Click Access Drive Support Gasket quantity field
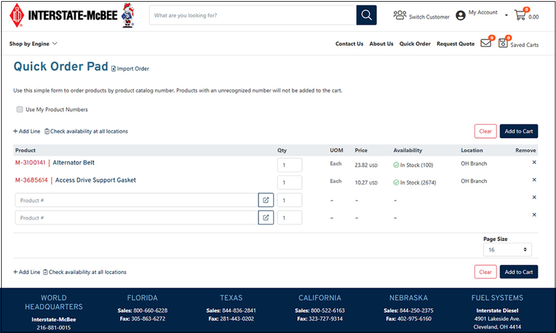This screenshot has height=333, width=556. click(x=290, y=183)
